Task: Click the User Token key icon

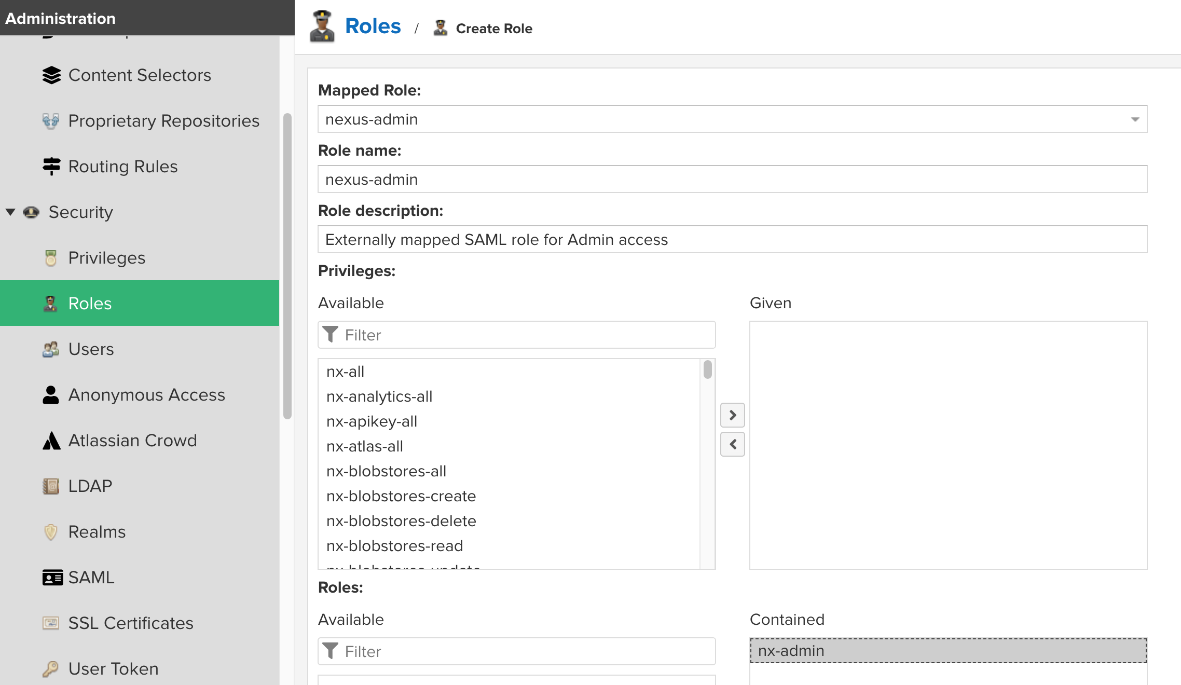Action: pyautogui.click(x=51, y=669)
